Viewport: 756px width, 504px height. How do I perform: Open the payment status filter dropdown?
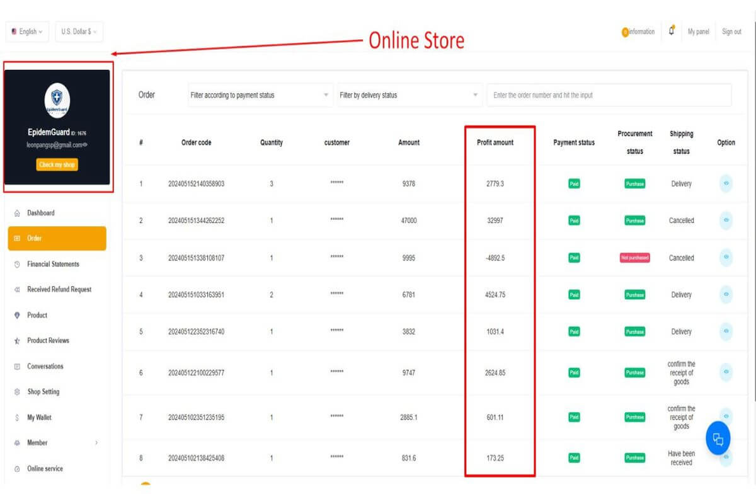click(x=258, y=94)
